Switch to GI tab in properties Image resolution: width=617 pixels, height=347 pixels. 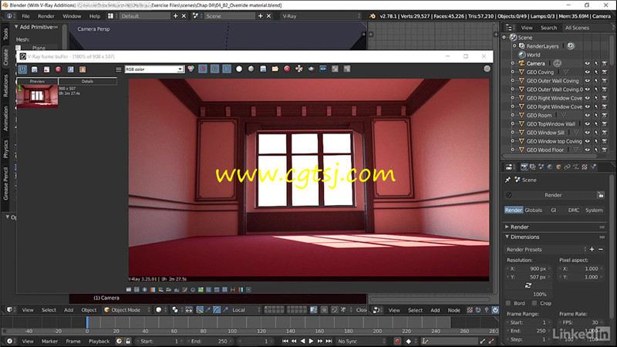point(554,210)
